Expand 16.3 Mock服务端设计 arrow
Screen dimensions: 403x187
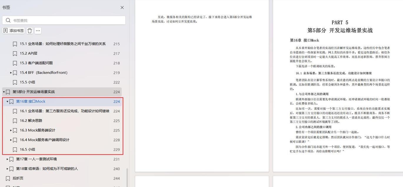point(11,130)
